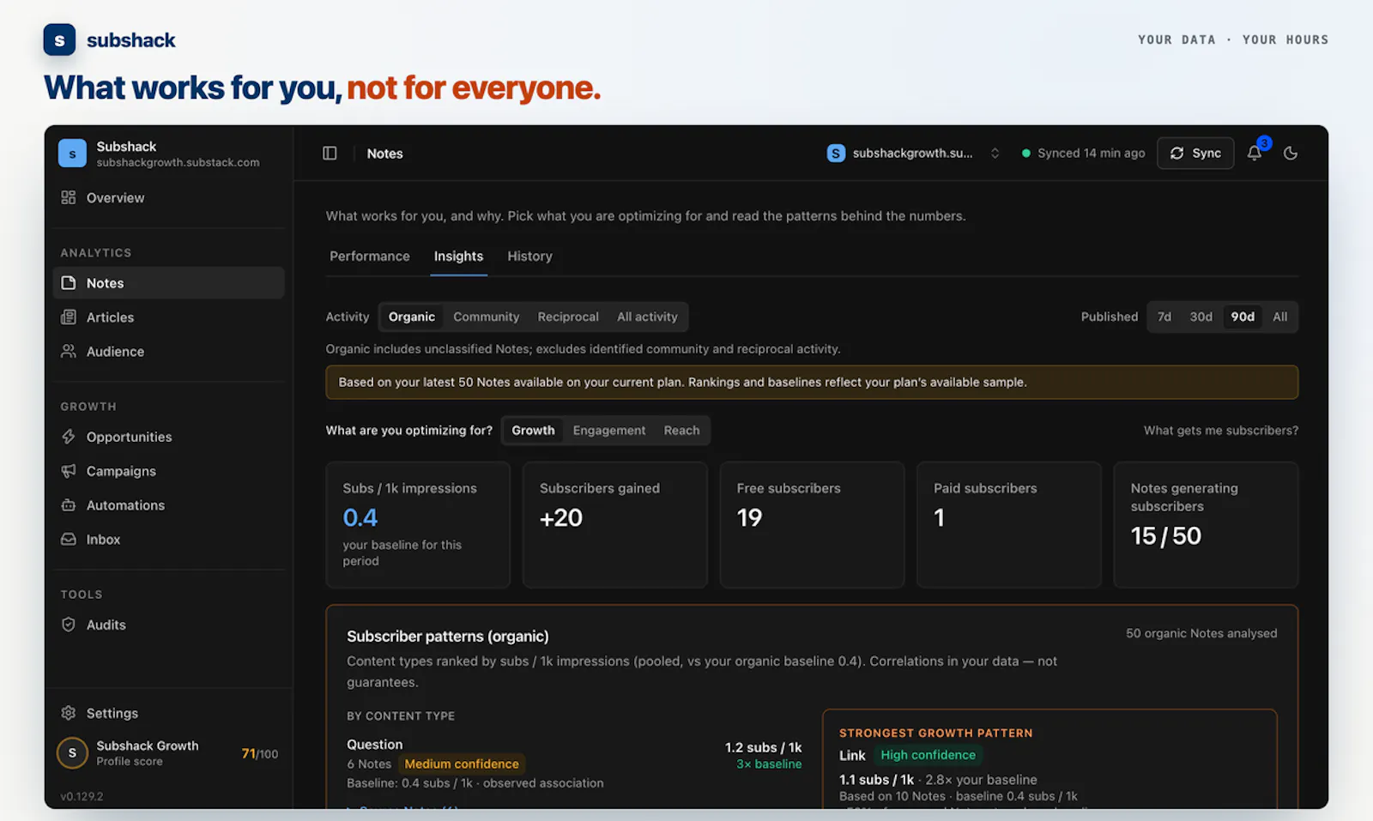The width and height of the screenshot is (1373, 821).
Task: Click the Sync button
Action: point(1195,153)
